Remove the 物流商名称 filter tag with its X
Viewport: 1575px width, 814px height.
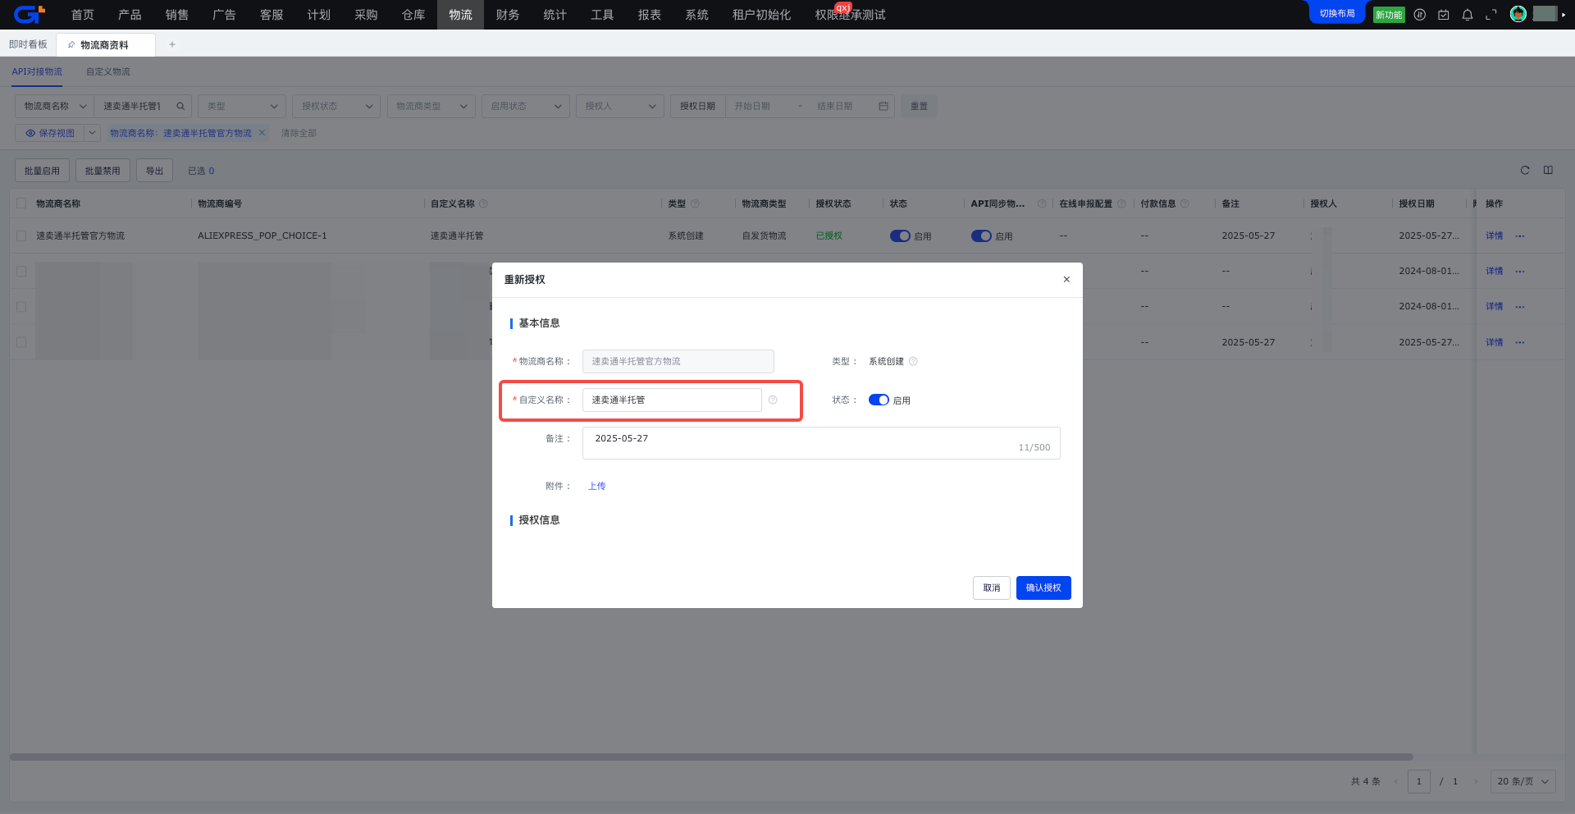tap(262, 133)
